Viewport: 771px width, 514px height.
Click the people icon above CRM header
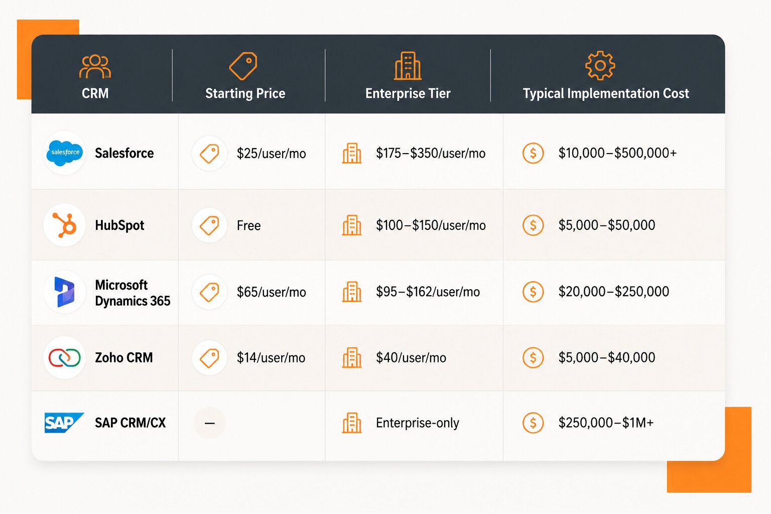click(x=95, y=66)
